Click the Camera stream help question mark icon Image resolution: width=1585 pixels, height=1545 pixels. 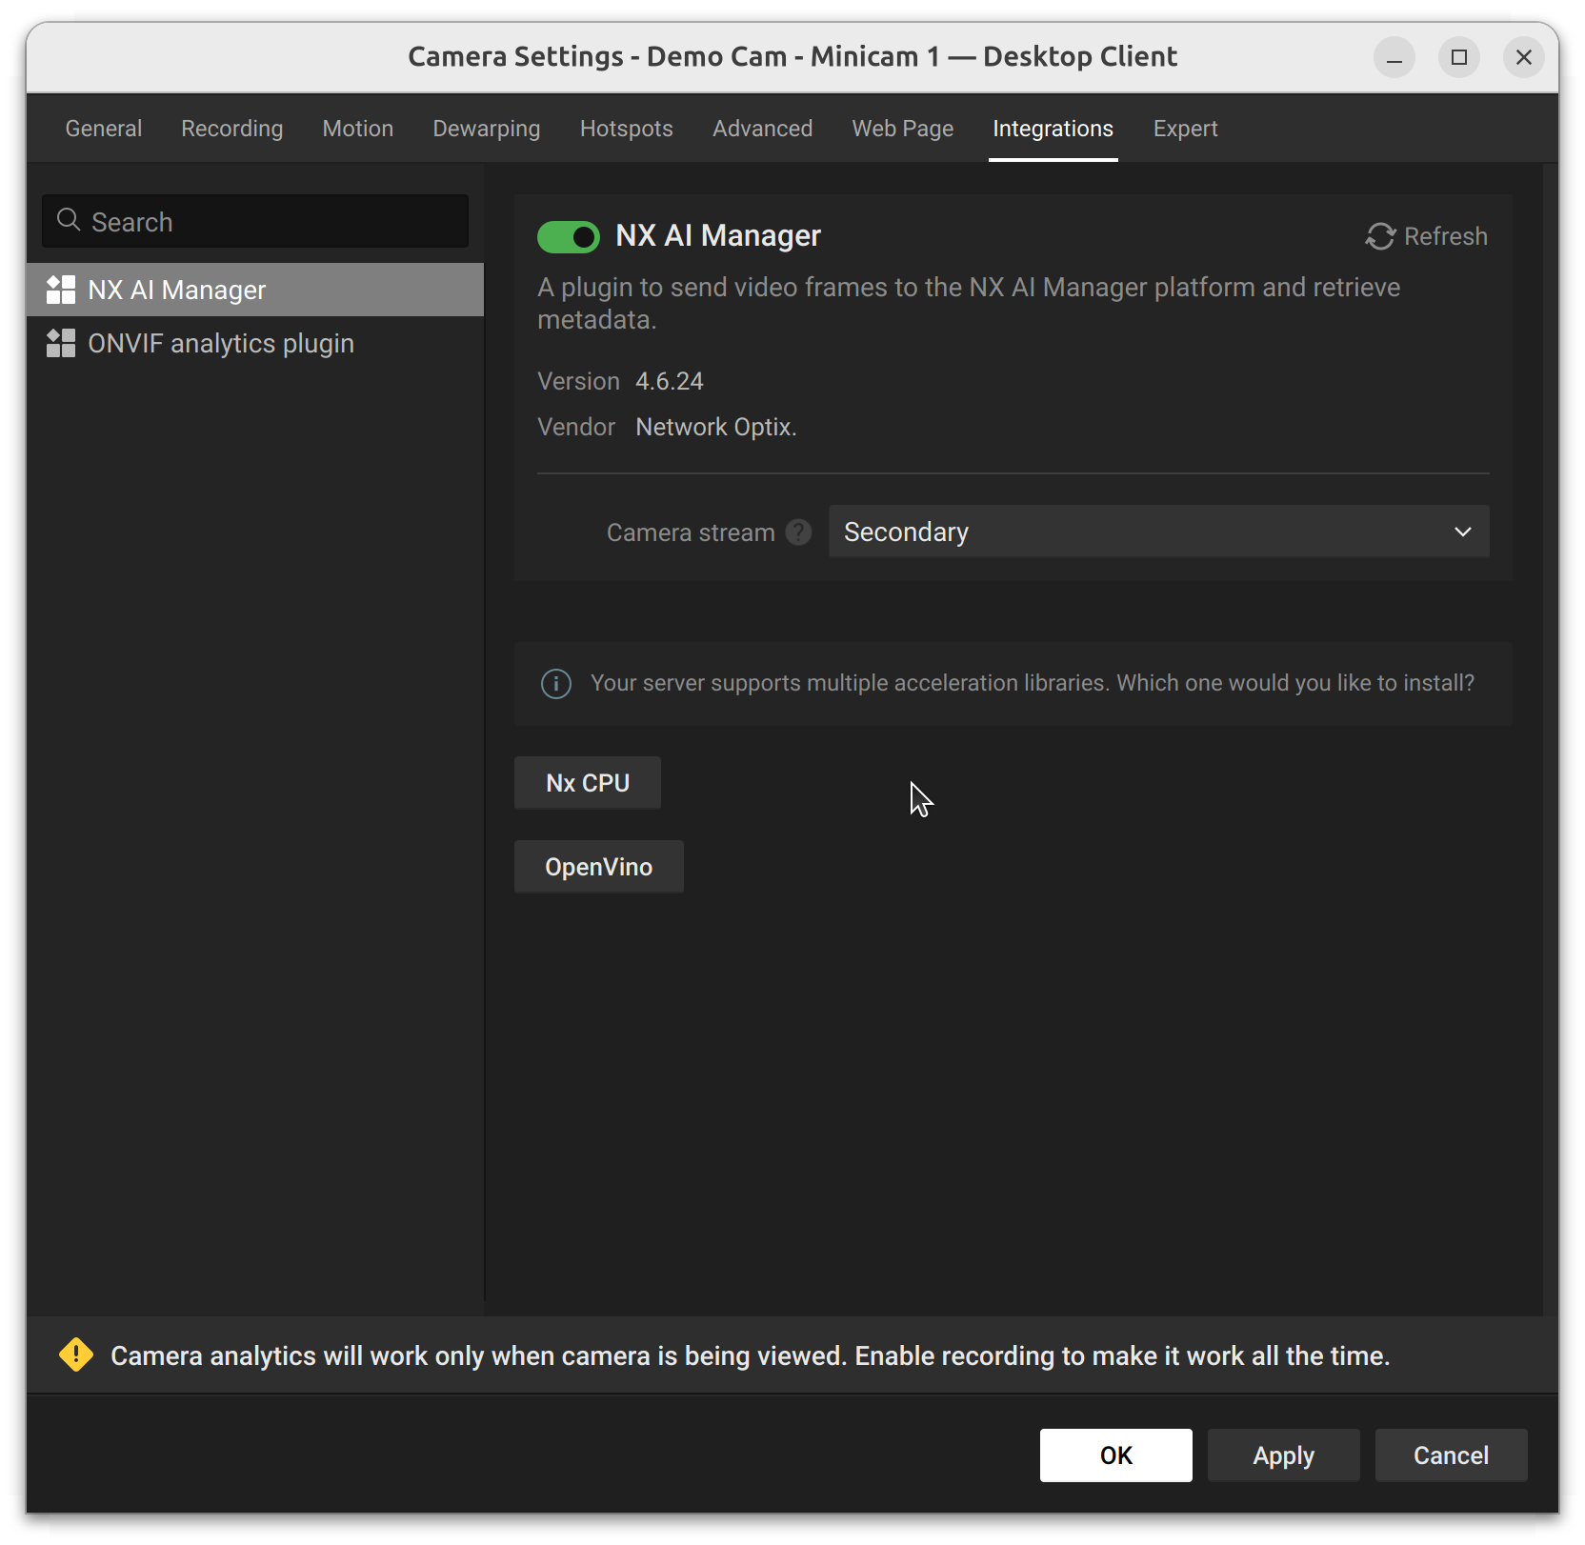click(798, 532)
